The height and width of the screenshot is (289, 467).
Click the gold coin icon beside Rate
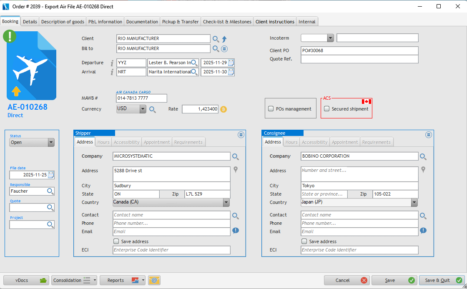223,109
